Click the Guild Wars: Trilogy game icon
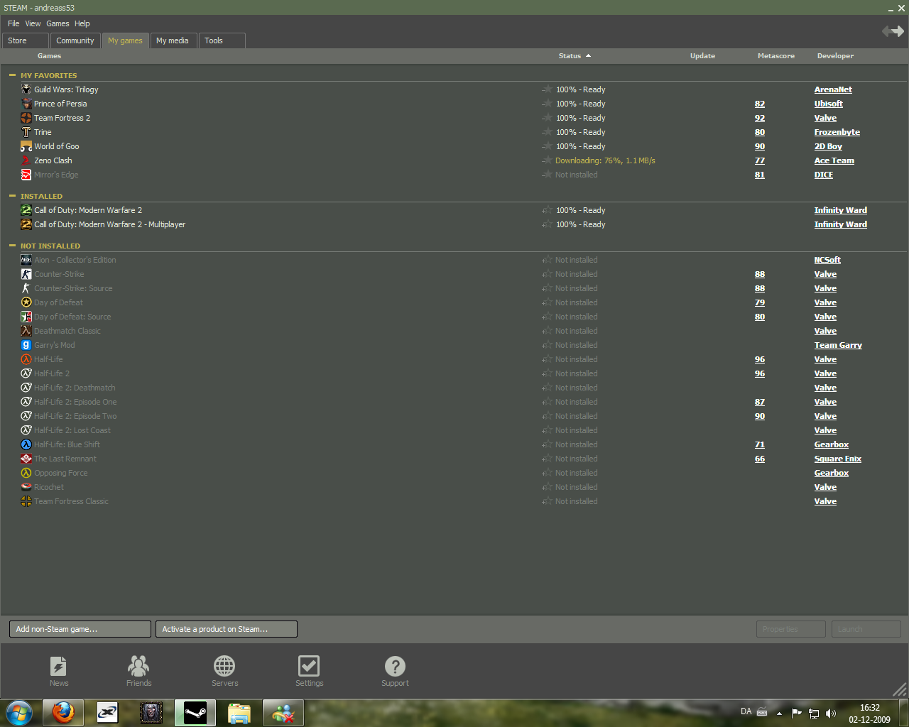The height and width of the screenshot is (727, 909). (26, 89)
